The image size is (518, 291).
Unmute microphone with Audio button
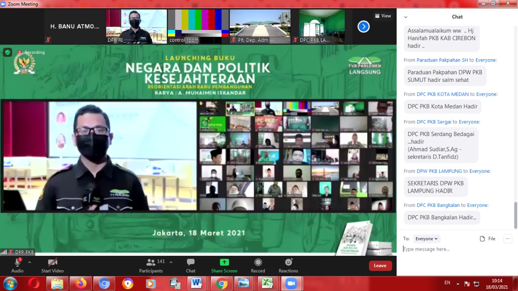[x=17, y=266]
